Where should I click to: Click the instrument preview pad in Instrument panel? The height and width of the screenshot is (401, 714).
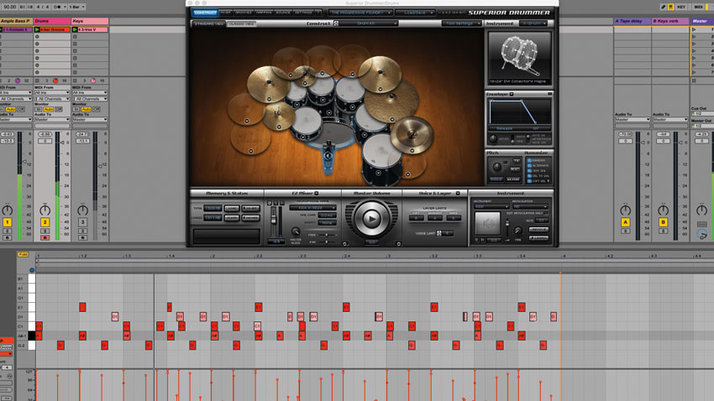[x=488, y=224]
